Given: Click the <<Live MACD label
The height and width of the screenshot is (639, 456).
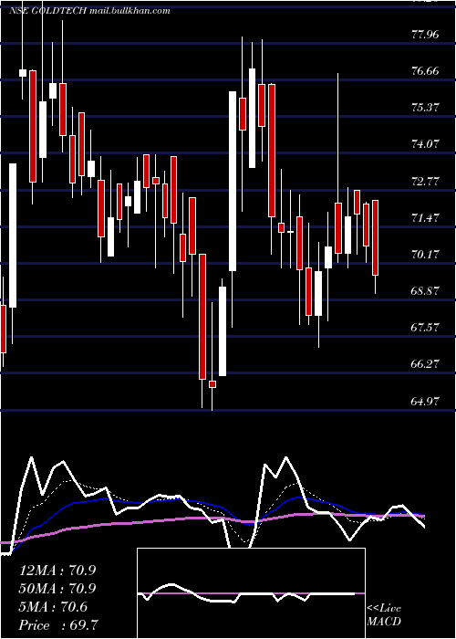Looking at the screenshot, I should point(384,614).
